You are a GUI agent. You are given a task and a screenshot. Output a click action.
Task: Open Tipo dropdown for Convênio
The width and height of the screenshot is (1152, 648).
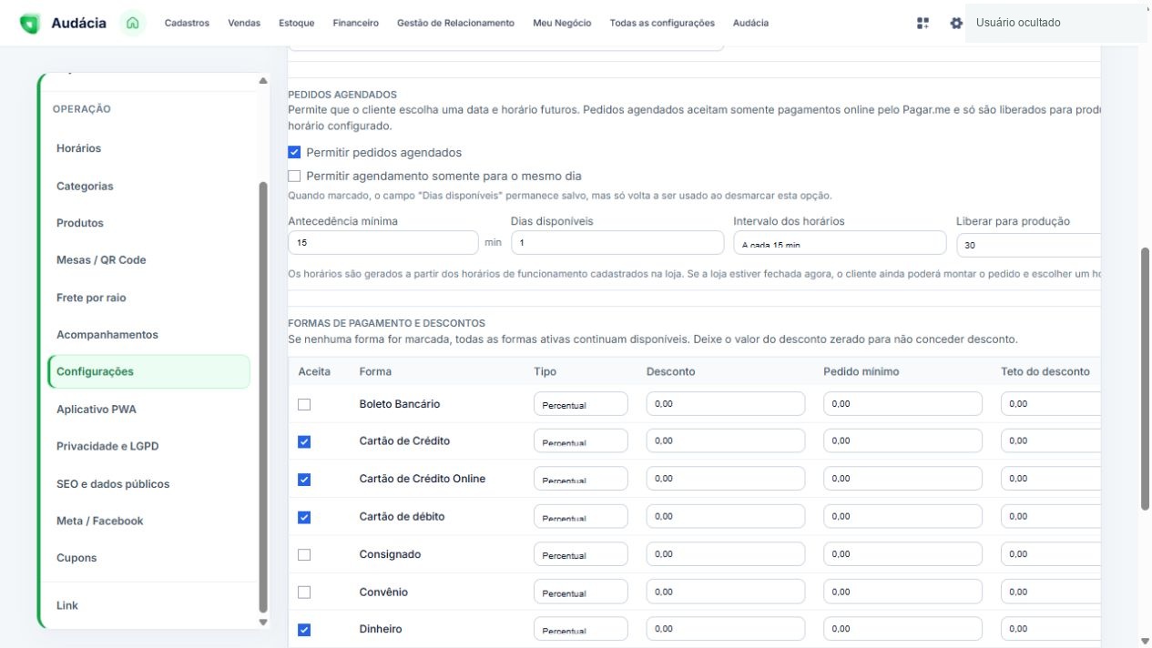pos(581,592)
